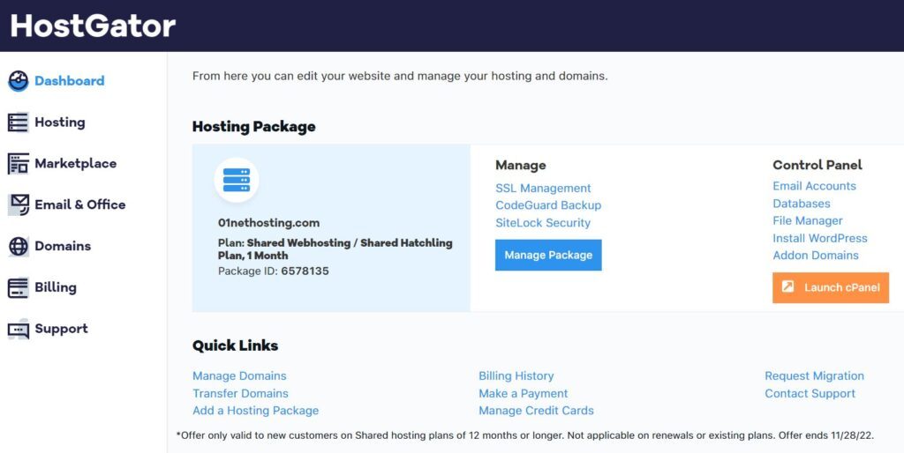Click the Domains globe icon

[x=19, y=247]
